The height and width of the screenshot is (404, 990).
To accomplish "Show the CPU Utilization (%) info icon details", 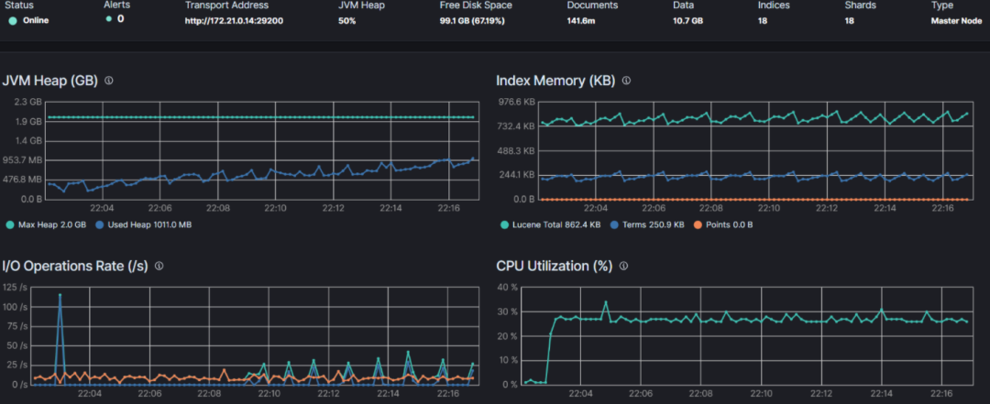I will 623,266.
